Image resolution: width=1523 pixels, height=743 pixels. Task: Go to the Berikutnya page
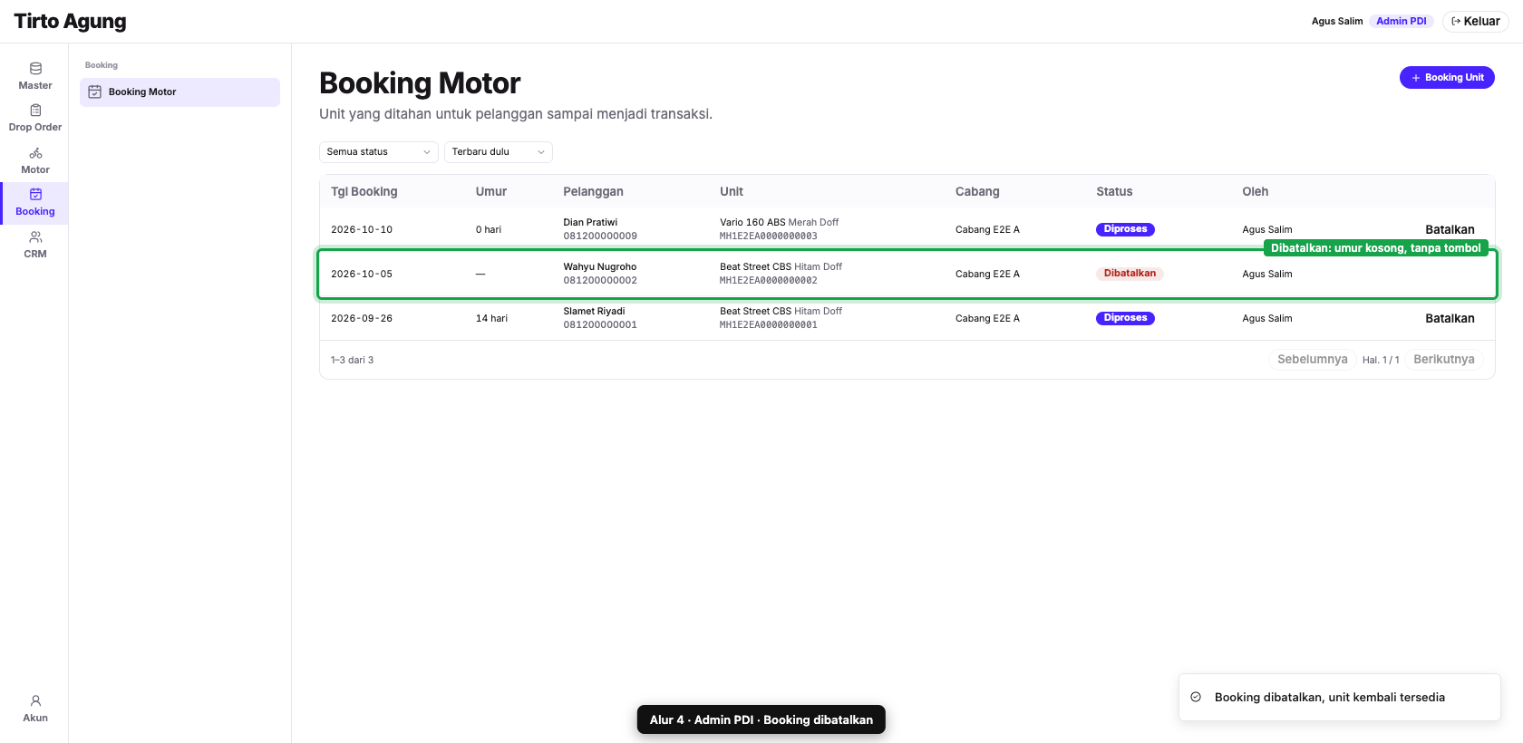[x=1443, y=360]
